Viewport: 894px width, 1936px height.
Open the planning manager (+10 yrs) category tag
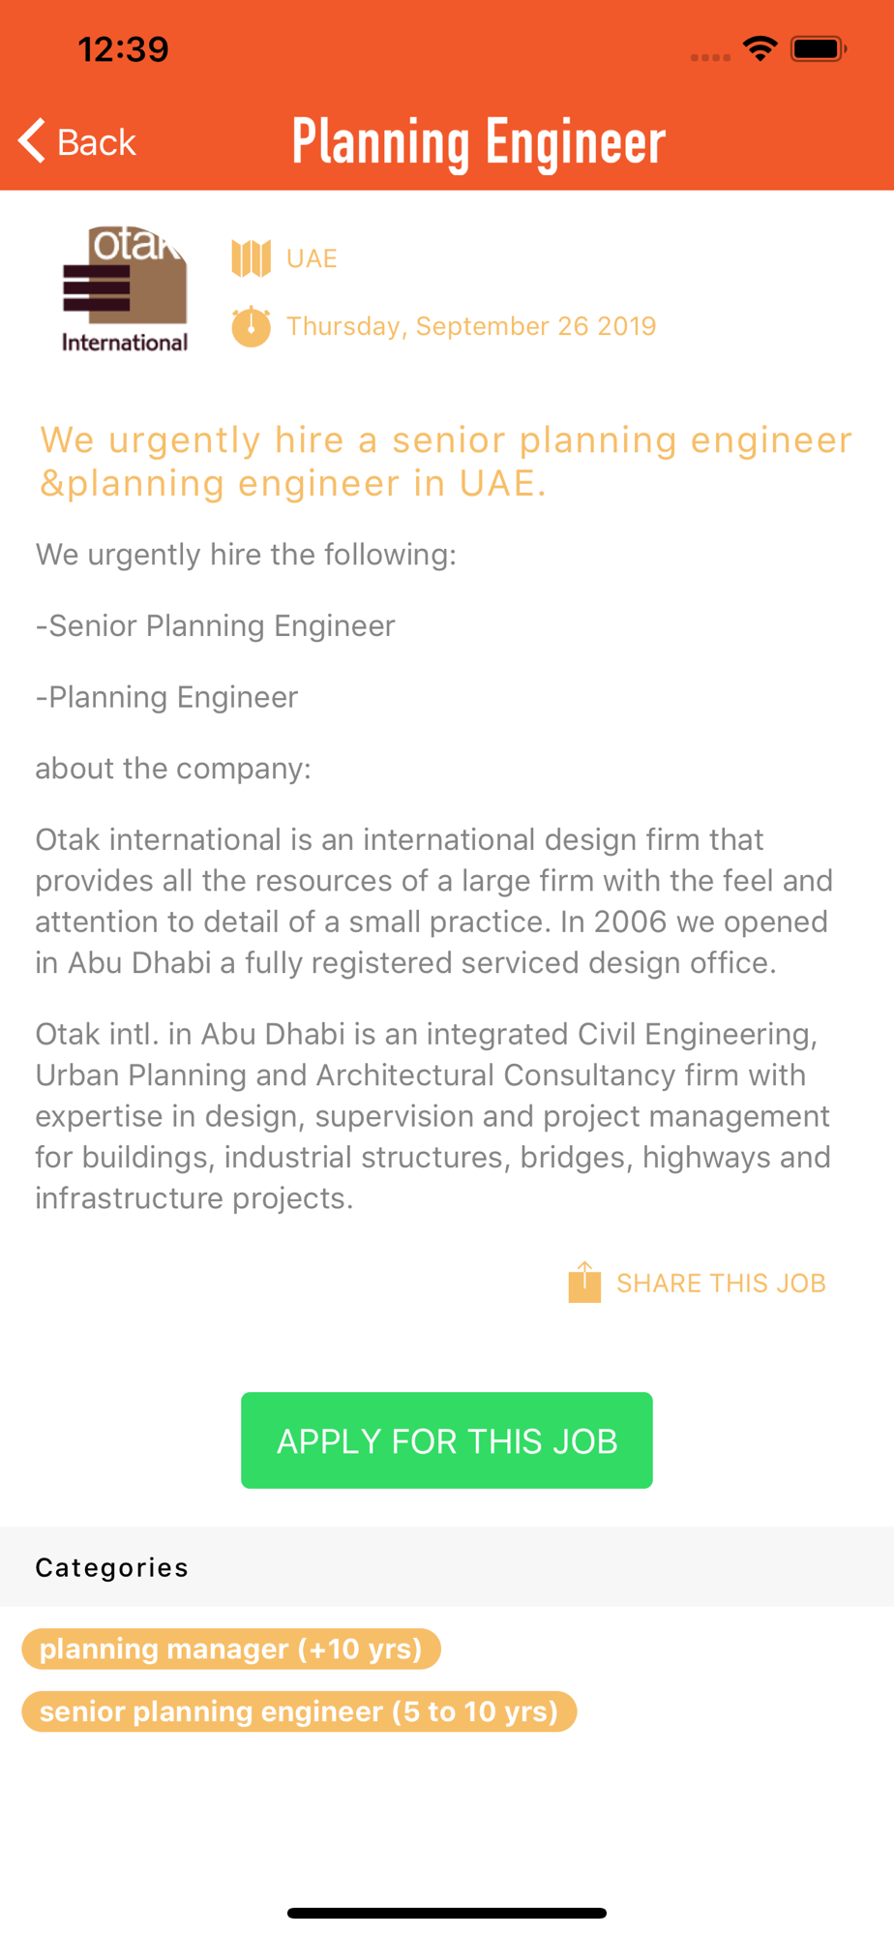coord(231,1649)
